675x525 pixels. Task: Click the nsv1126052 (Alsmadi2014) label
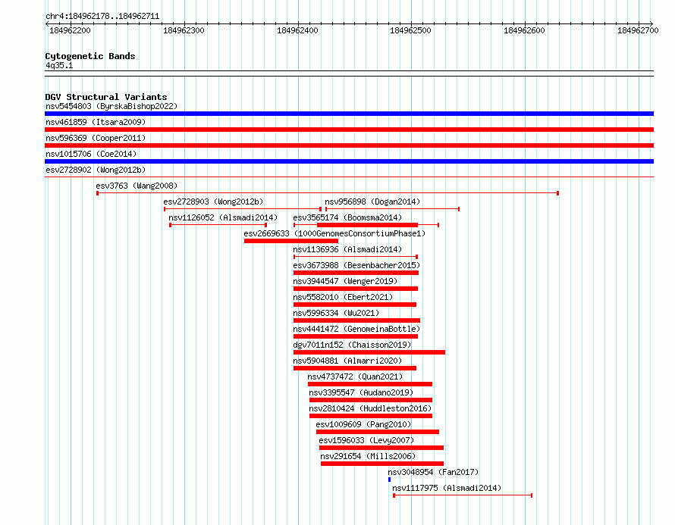[x=223, y=217]
